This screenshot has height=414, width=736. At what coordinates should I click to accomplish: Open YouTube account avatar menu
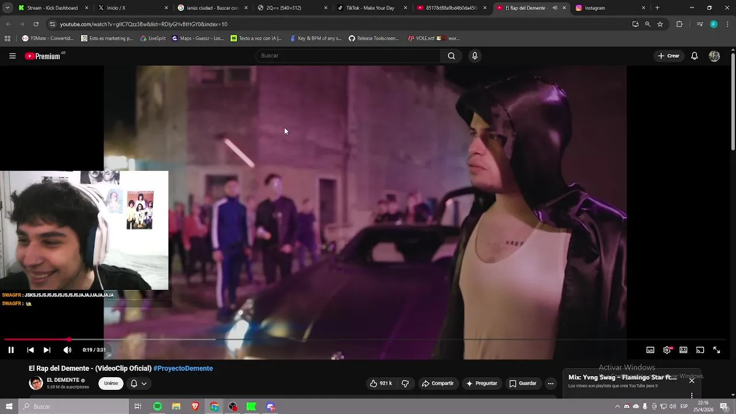click(x=714, y=56)
